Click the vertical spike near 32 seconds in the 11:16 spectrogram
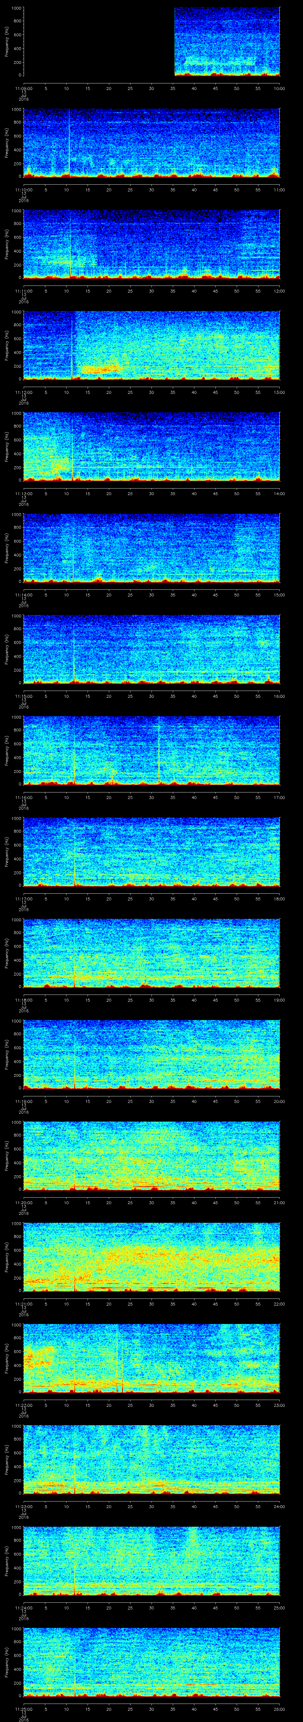The image size is (303, 1722). [159, 749]
